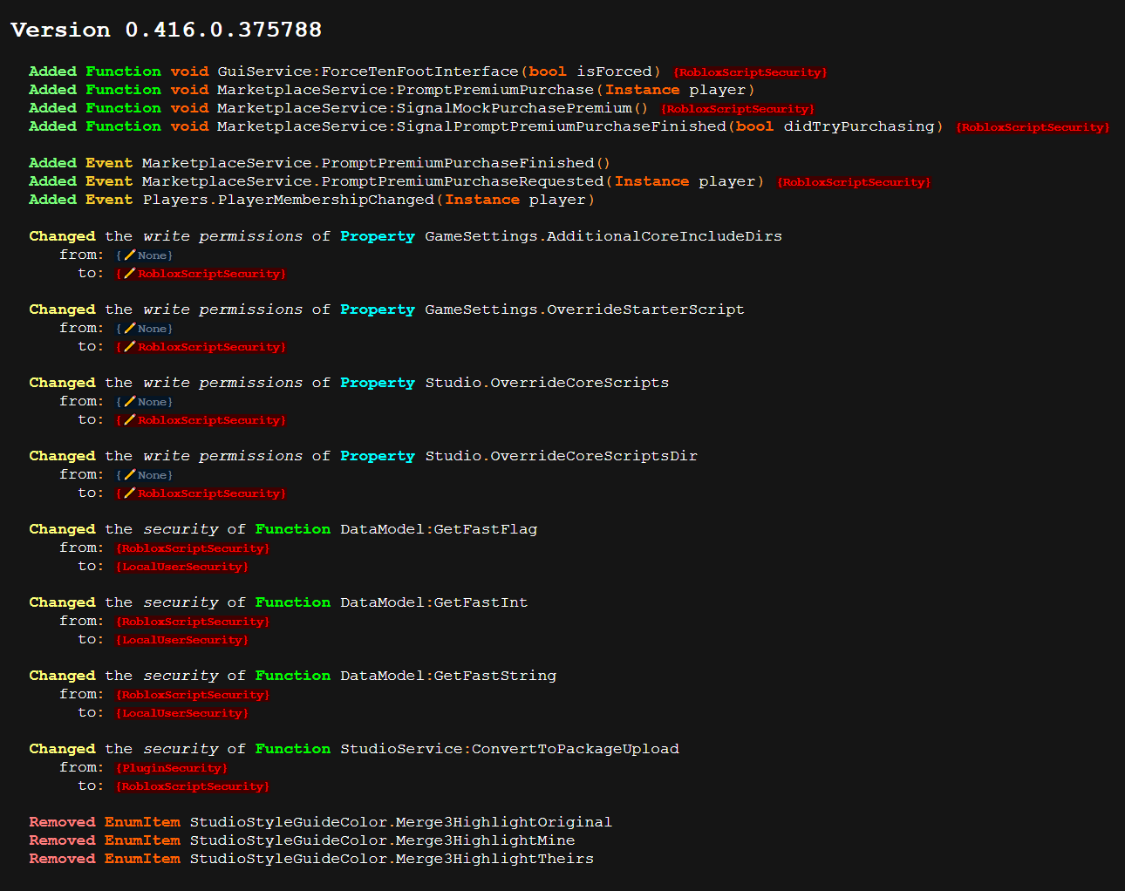Click the RobloxScriptSecurity tag after SignalMockPurchasePremium()
The image size is (1125, 891).
coord(738,109)
